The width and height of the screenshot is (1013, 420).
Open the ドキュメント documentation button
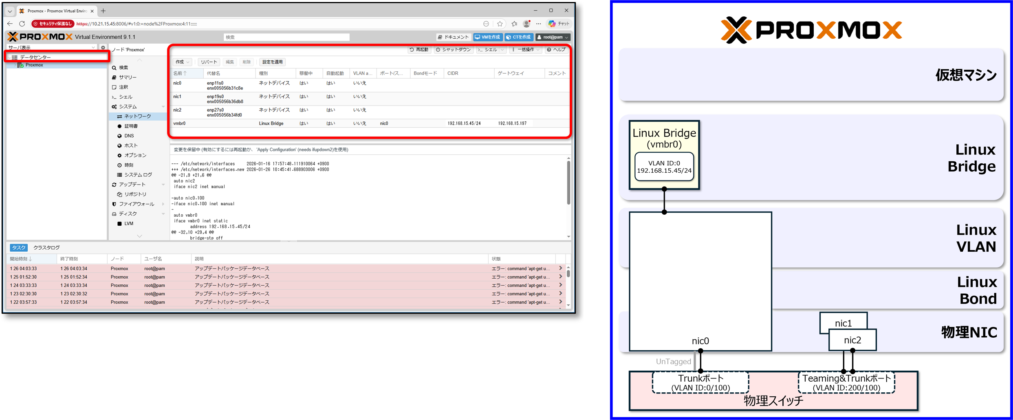pyautogui.click(x=453, y=37)
